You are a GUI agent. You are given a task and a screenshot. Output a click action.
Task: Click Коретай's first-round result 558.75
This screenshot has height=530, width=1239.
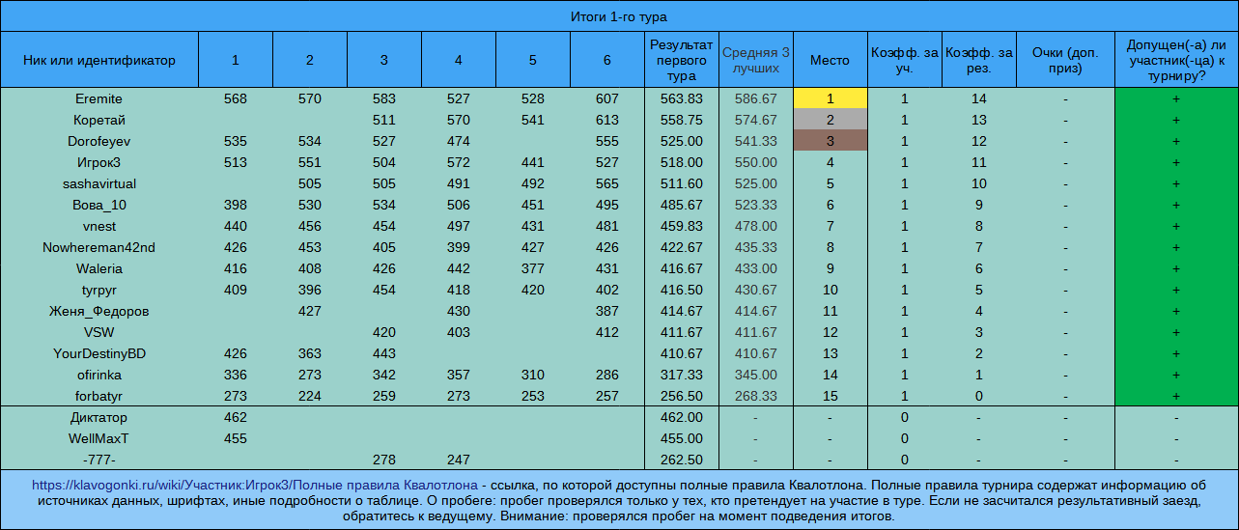click(x=682, y=121)
